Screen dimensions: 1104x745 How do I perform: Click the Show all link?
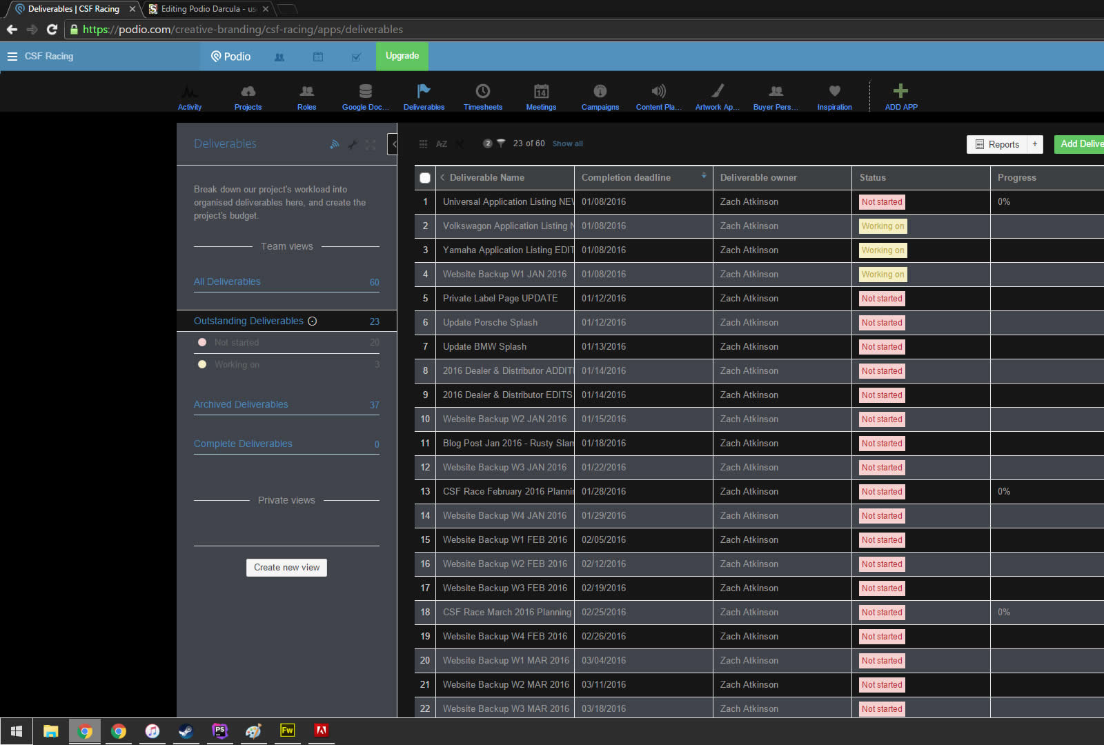point(567,143)
